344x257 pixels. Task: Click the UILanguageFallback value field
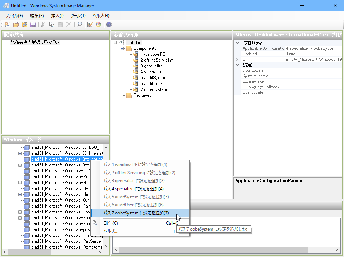313,87
